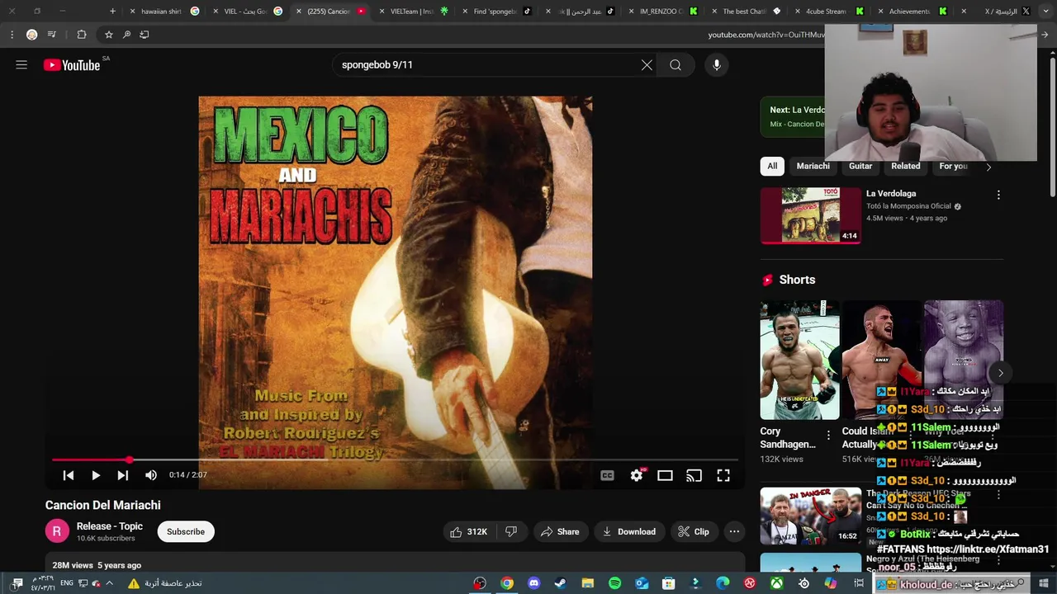Screen dimensions: 1057x594
Task: Select the Mariachi filter chip
Action: [x=813, y=166]
